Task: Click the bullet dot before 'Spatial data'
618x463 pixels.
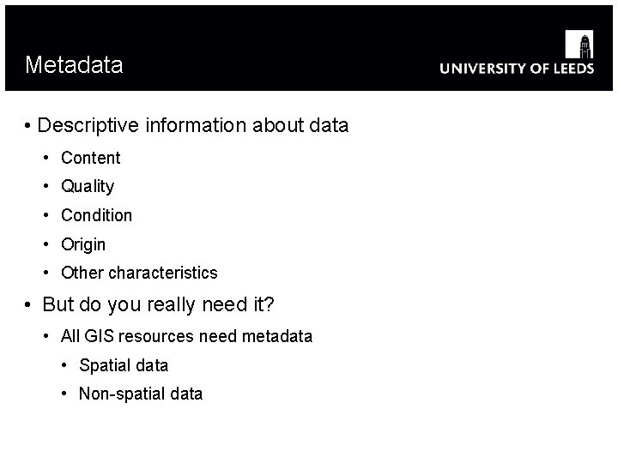Action: pyautogui.click(x=64, y=365)
